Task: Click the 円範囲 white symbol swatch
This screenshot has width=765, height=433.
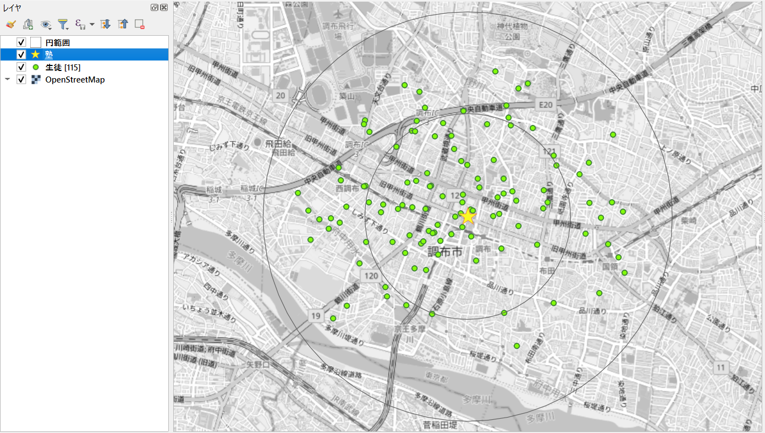Action: (36, 42)
